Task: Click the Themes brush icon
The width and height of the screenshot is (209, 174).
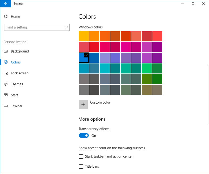Action: pos(6,84)
